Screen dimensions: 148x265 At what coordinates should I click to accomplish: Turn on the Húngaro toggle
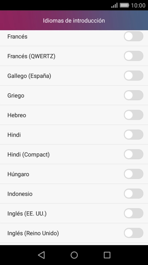pos(134,174)
